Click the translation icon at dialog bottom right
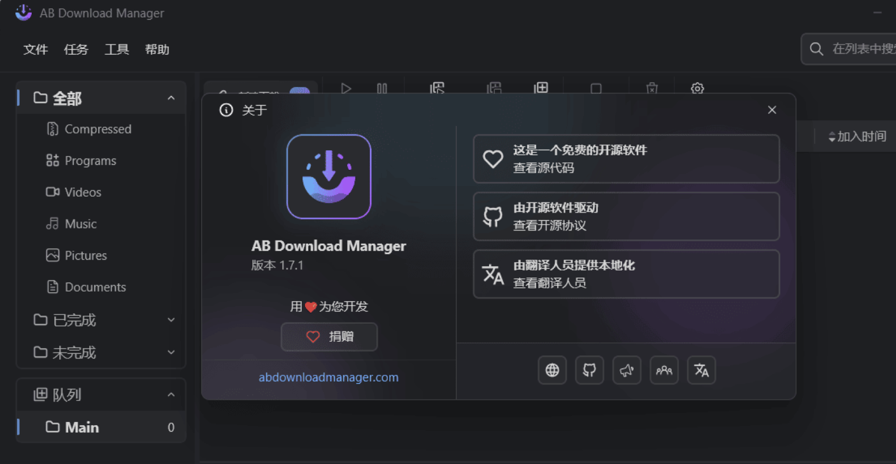This screenshot has width=896, height=464. [700, 370]
